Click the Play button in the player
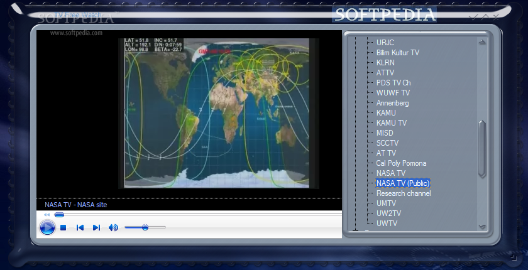Image resolution: width=528 pixels, height=270 pixels. 47,228
